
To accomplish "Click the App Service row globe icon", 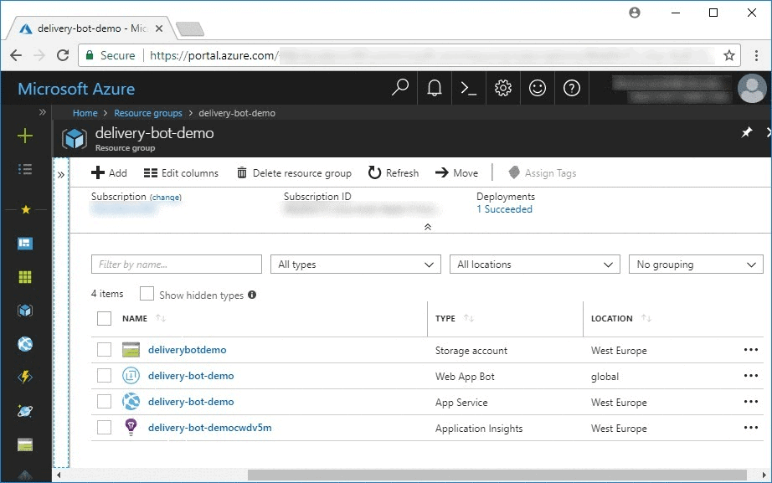I will click(131, 402).
